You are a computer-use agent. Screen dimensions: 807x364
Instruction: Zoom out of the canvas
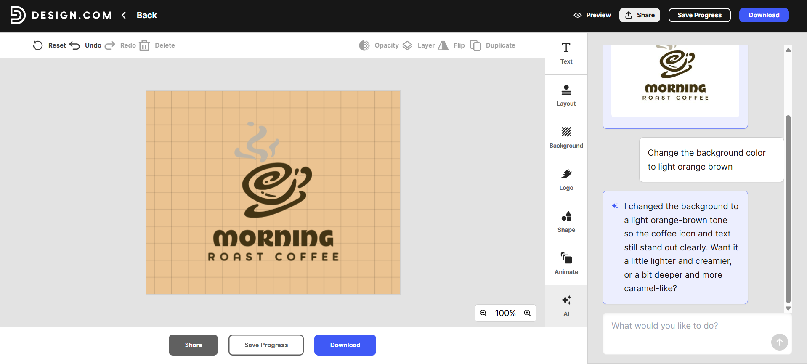point(483,313)
